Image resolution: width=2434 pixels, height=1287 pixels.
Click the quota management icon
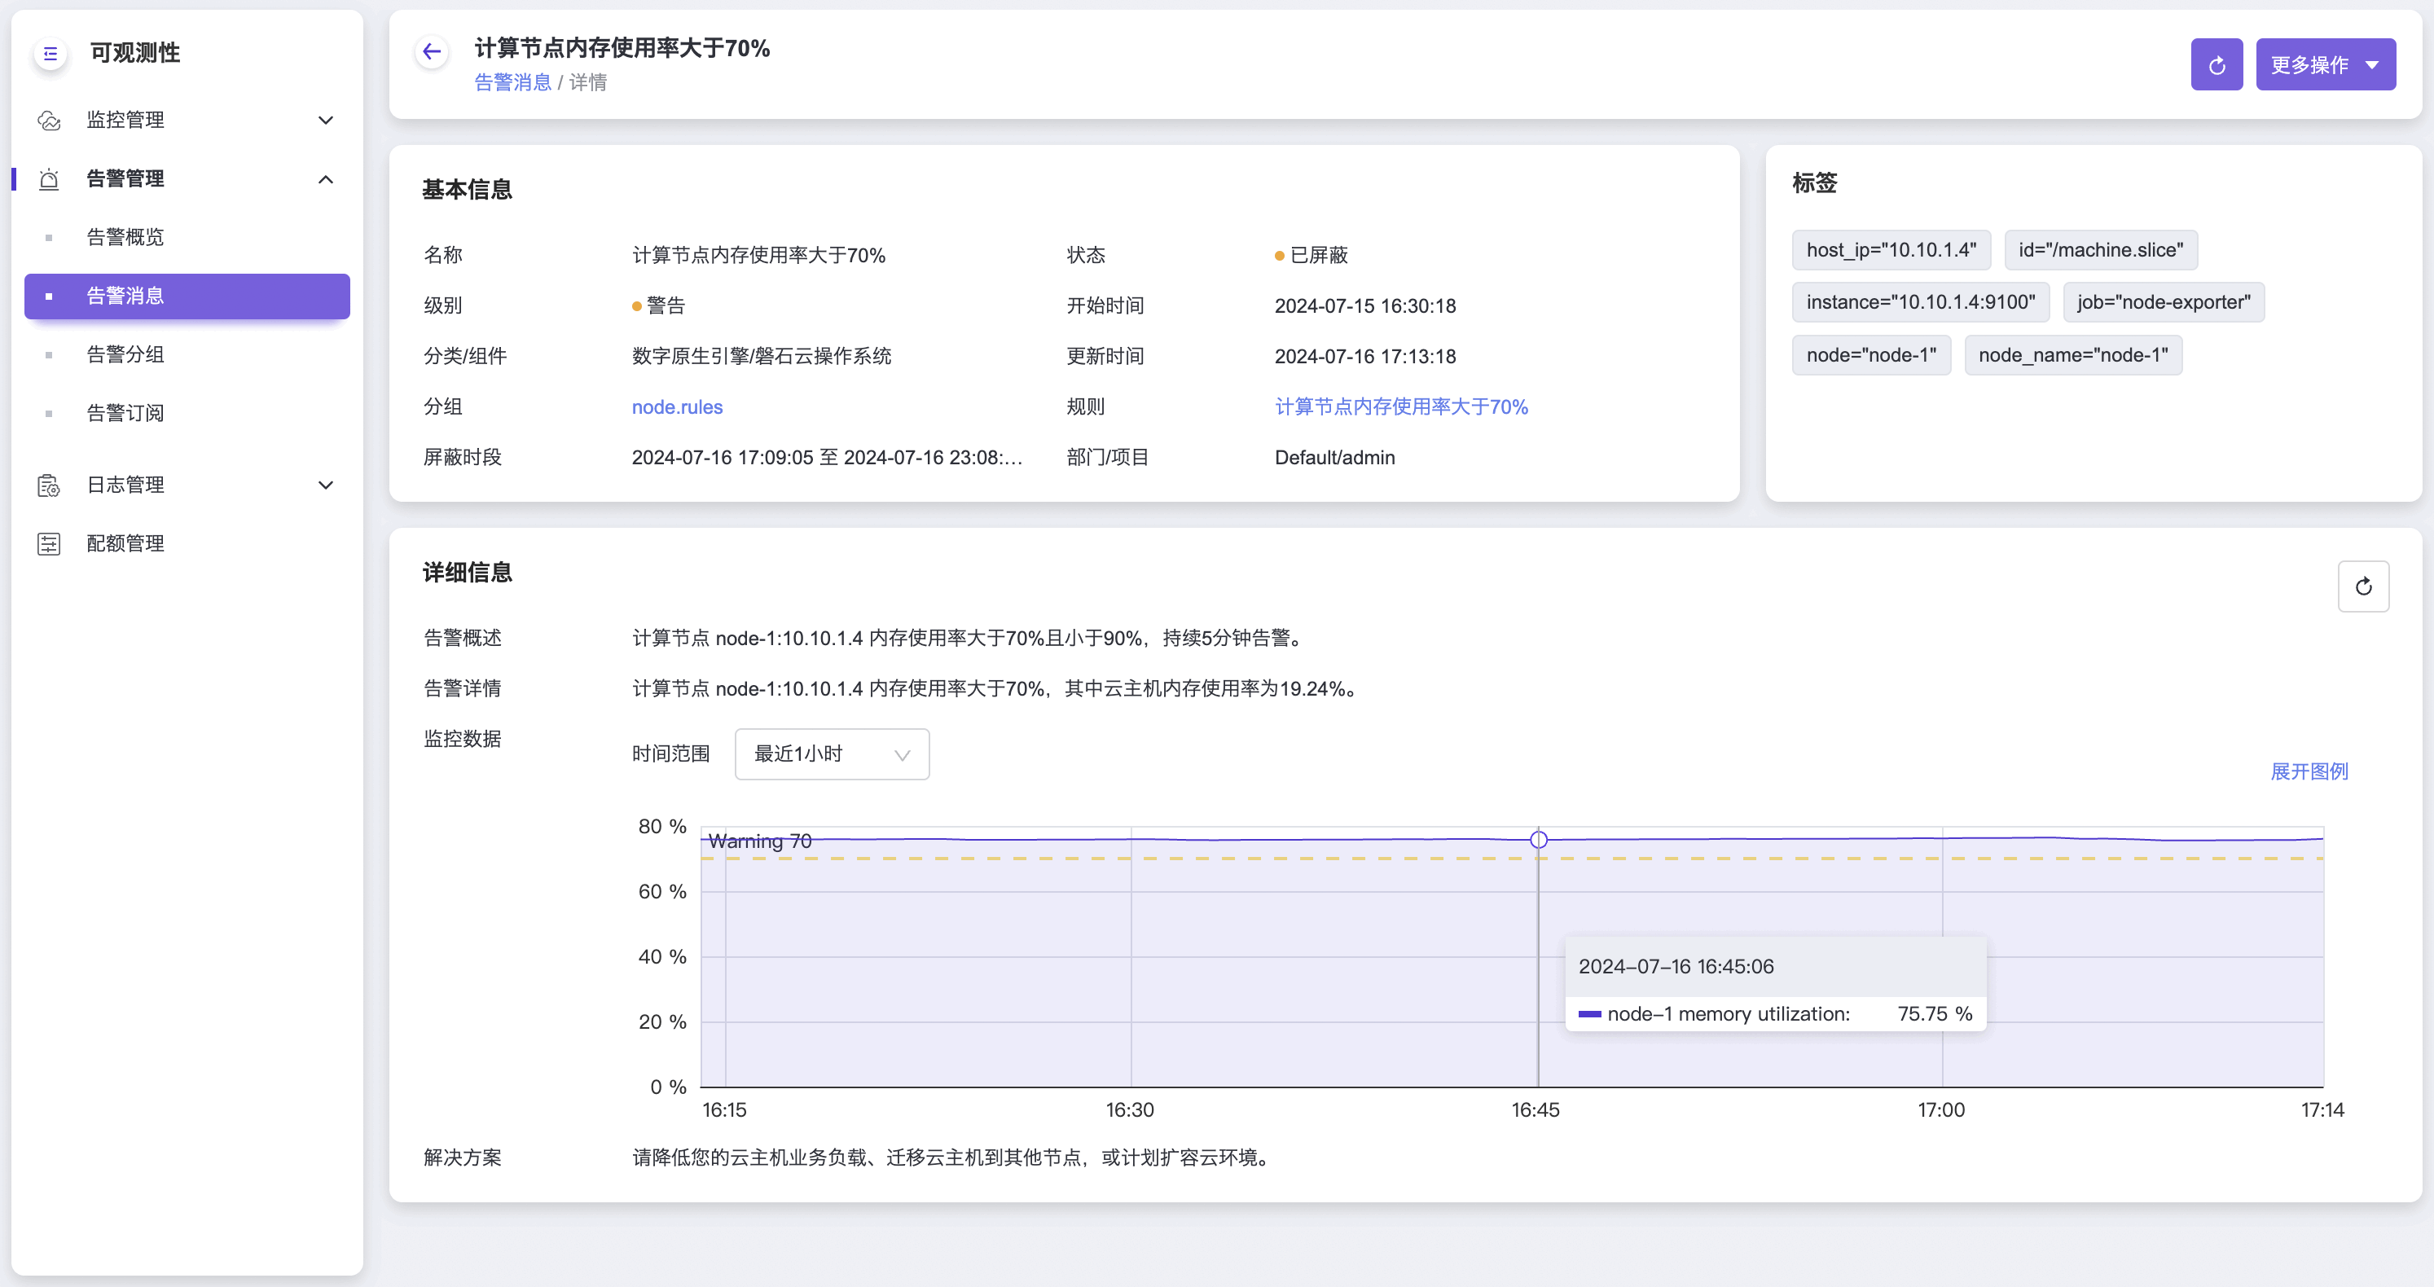coord(49,544)
